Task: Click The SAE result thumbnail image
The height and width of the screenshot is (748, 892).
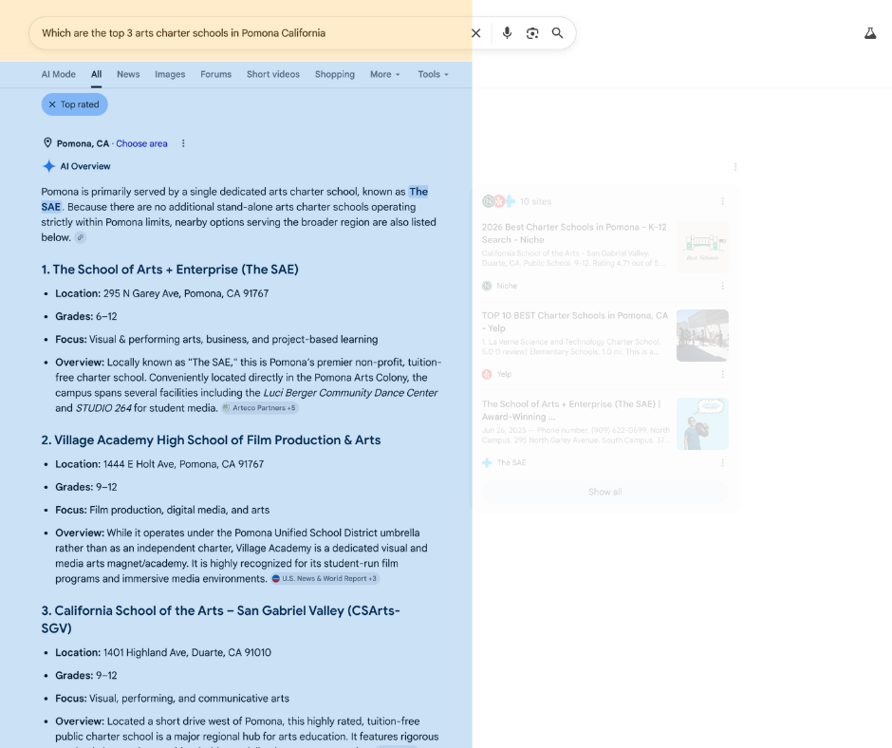Action: (702, 424)
